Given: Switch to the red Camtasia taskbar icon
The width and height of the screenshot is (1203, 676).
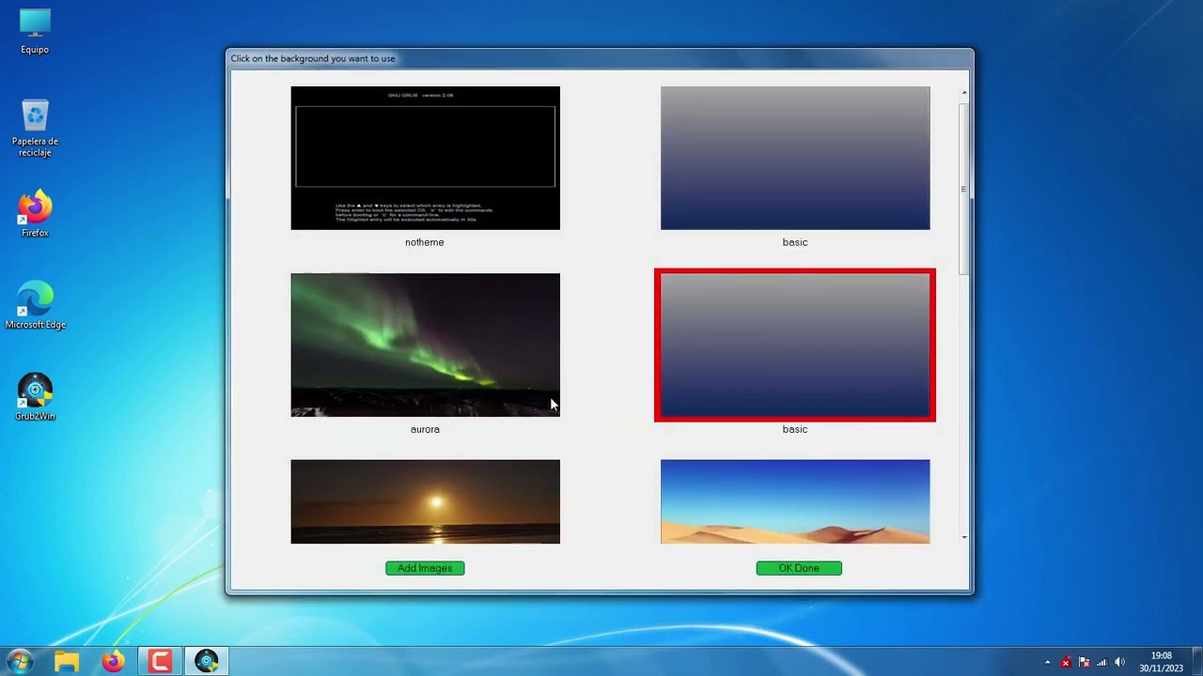Looking at the screenshot, I should coord(160,661).
